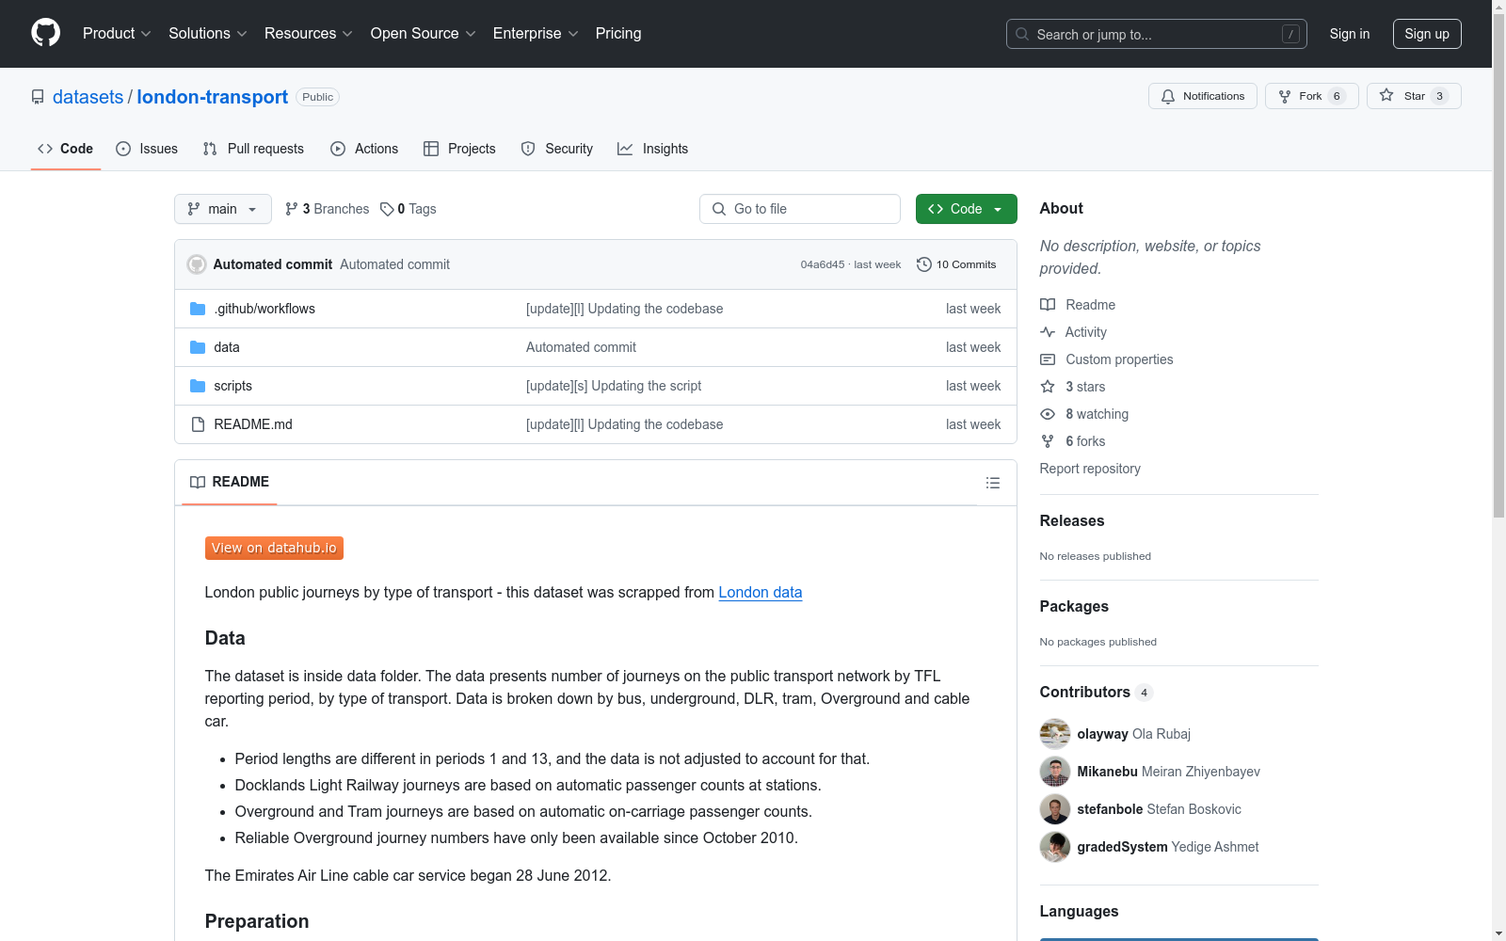Click the .github/workflows folder icon
1506x941 pixels.
[198, 309]
